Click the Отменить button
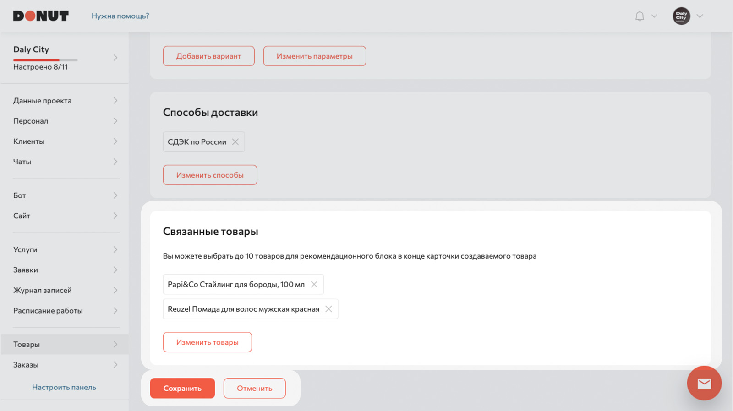The image size is (733, 411). [x=254, y=388]
